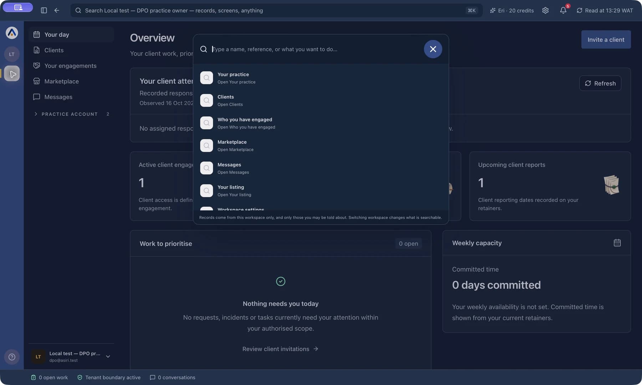Click the Eri credits sparkle indicator
Viewport: 642px width, 385px height.
(512, 10)
